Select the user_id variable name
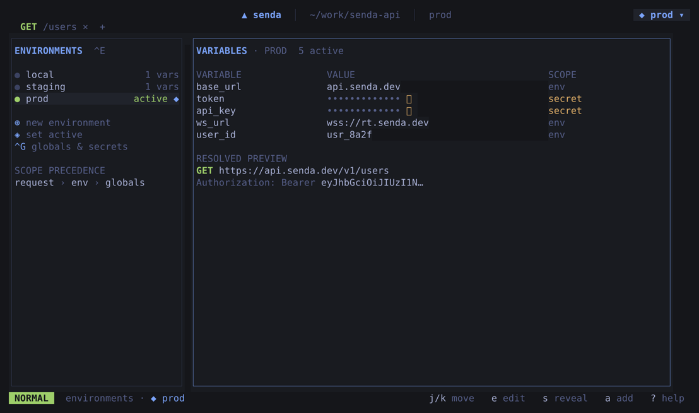Viewport: 699px width, 413px height. coord(216,135)
